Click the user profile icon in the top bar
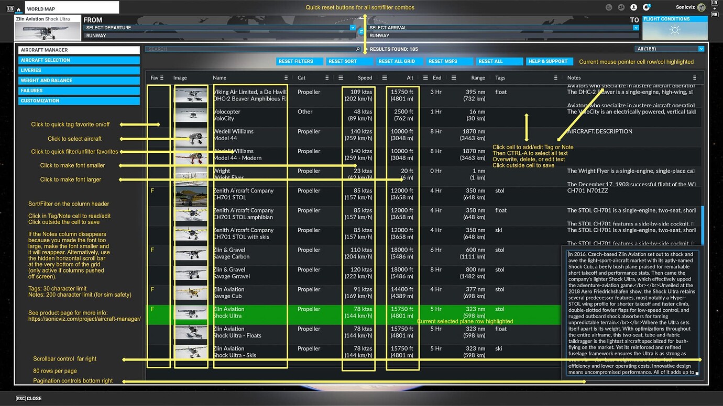 click(x=633, y=7)
